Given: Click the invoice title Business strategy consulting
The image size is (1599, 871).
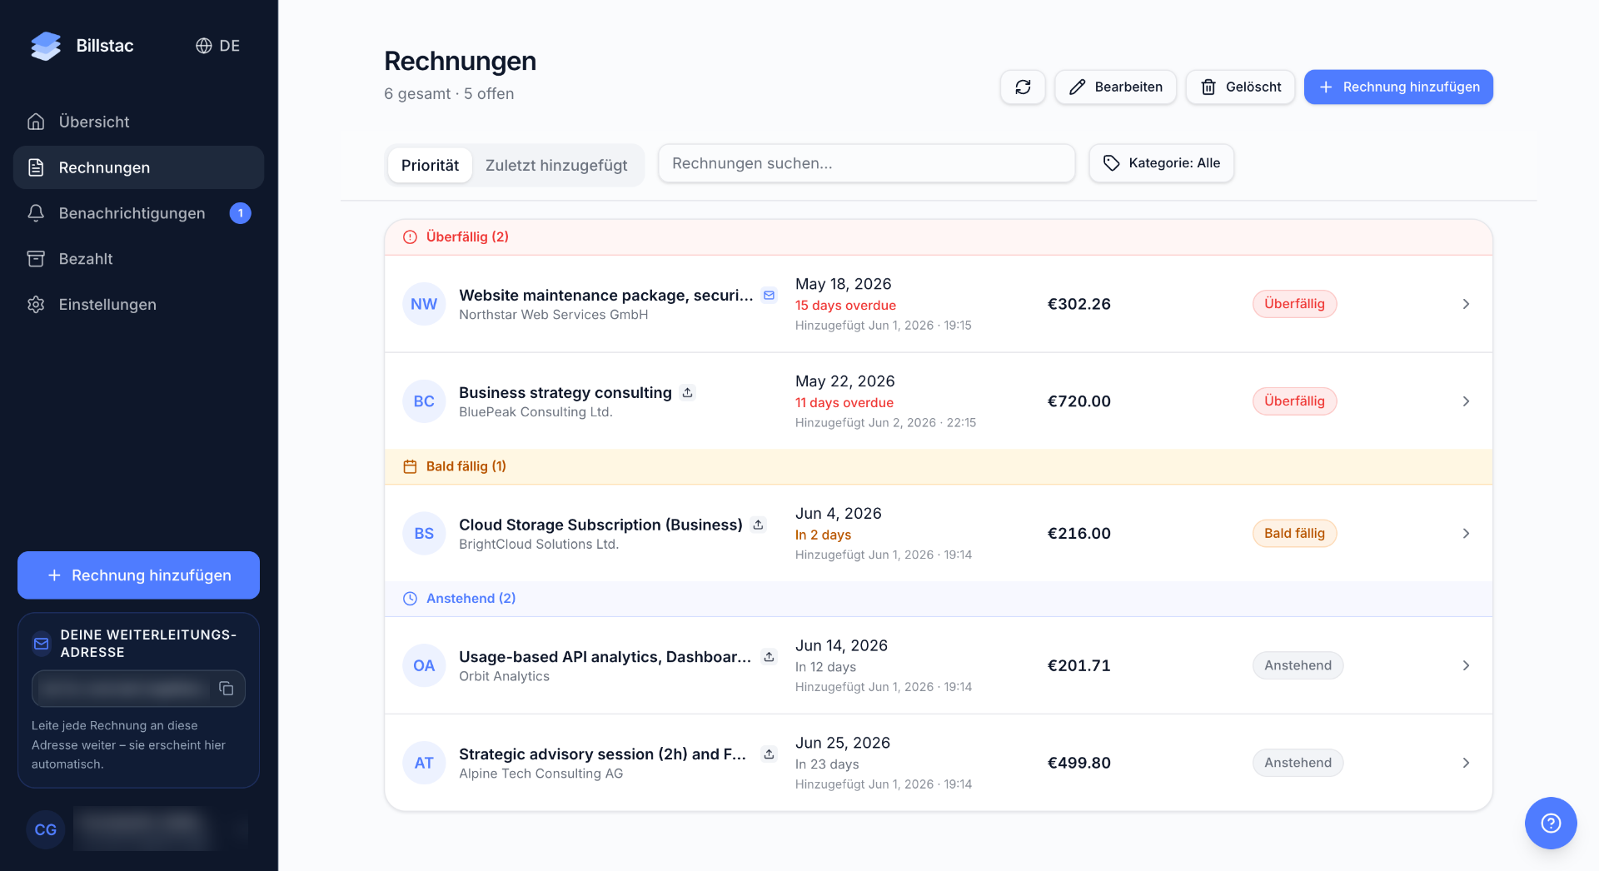Looking at the screenshot, I should click(565, 392).
